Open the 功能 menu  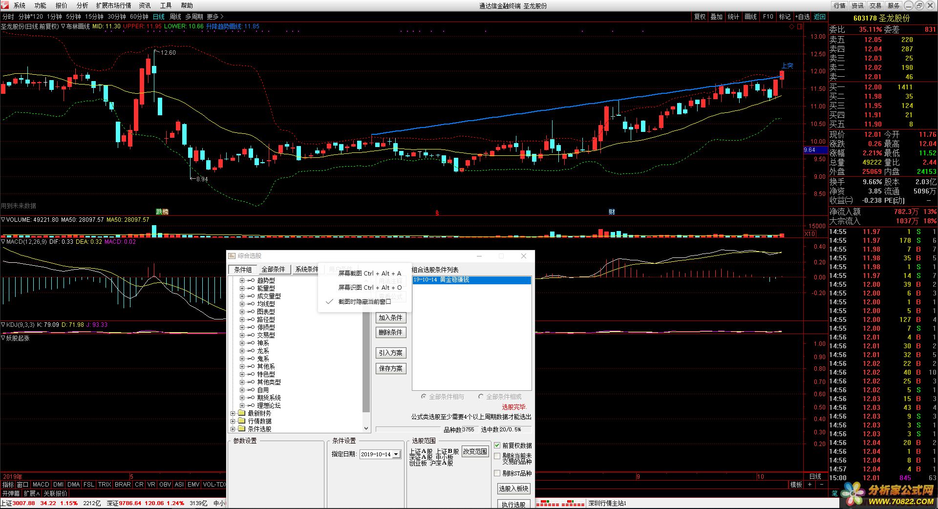tap(40, 5)
